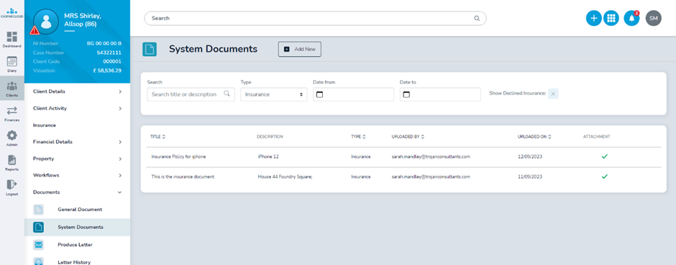Click the red warning triangle on avatar
This screenshot has height=265, width=676.
tap(35, 31)
